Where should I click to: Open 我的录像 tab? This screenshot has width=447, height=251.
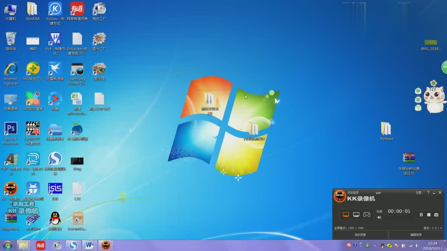point(360,235)
